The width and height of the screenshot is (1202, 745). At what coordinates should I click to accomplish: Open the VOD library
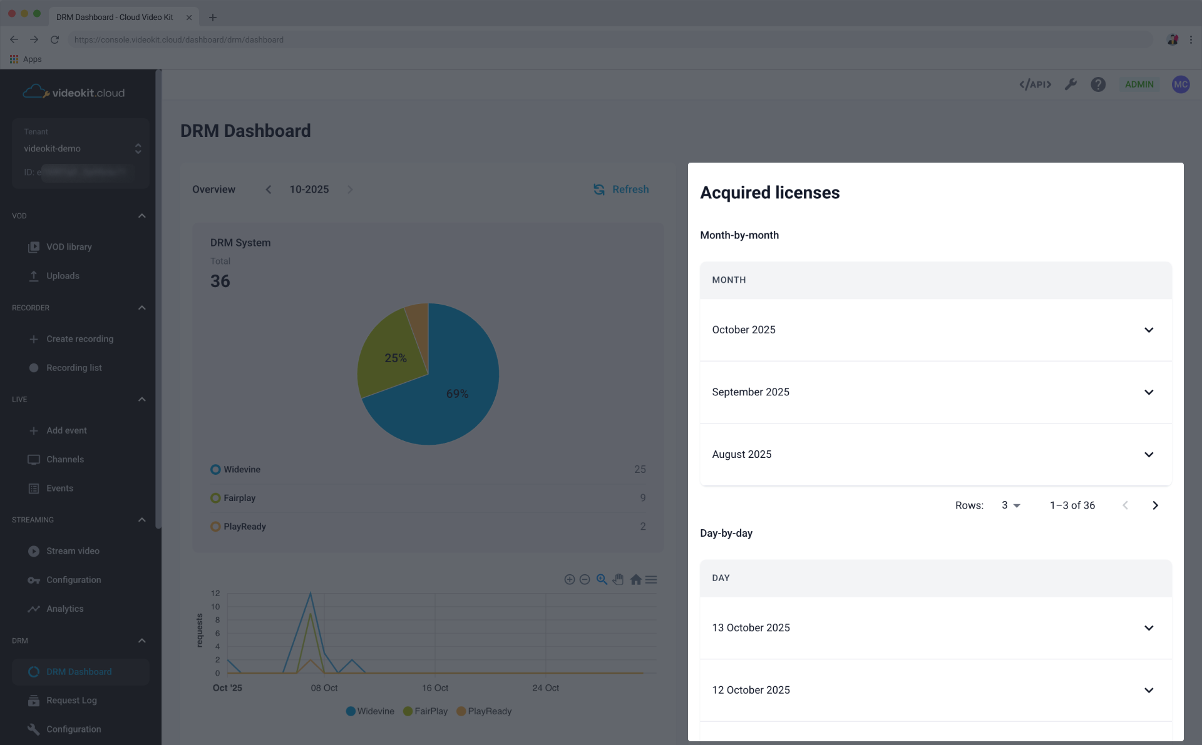[69, 246]
